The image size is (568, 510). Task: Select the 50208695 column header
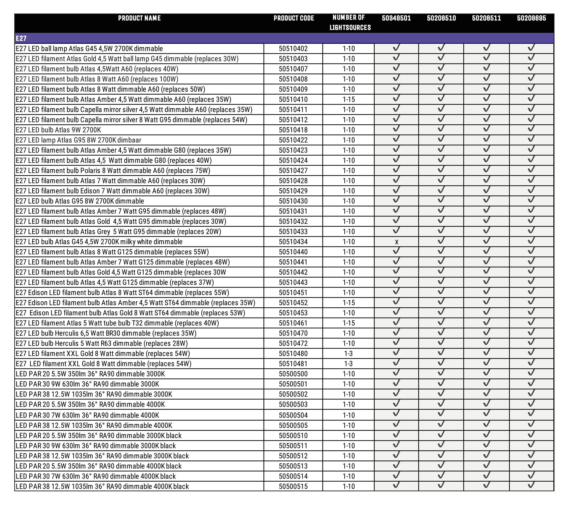point(531,18)
